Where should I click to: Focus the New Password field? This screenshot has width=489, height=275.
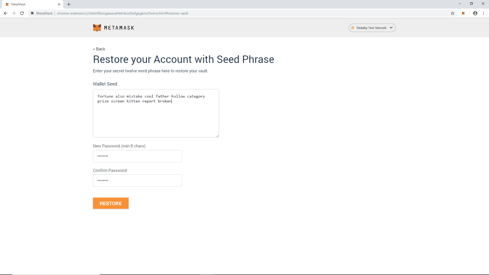[137, 156]
